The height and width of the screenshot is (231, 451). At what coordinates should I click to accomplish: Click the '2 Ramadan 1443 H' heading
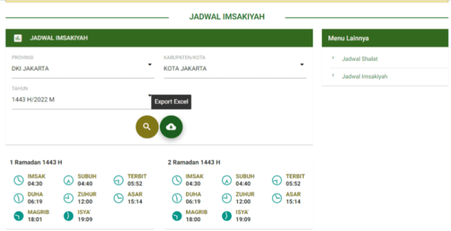click(x=194, y=163)
